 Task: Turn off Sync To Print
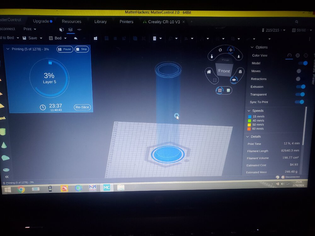300,102
